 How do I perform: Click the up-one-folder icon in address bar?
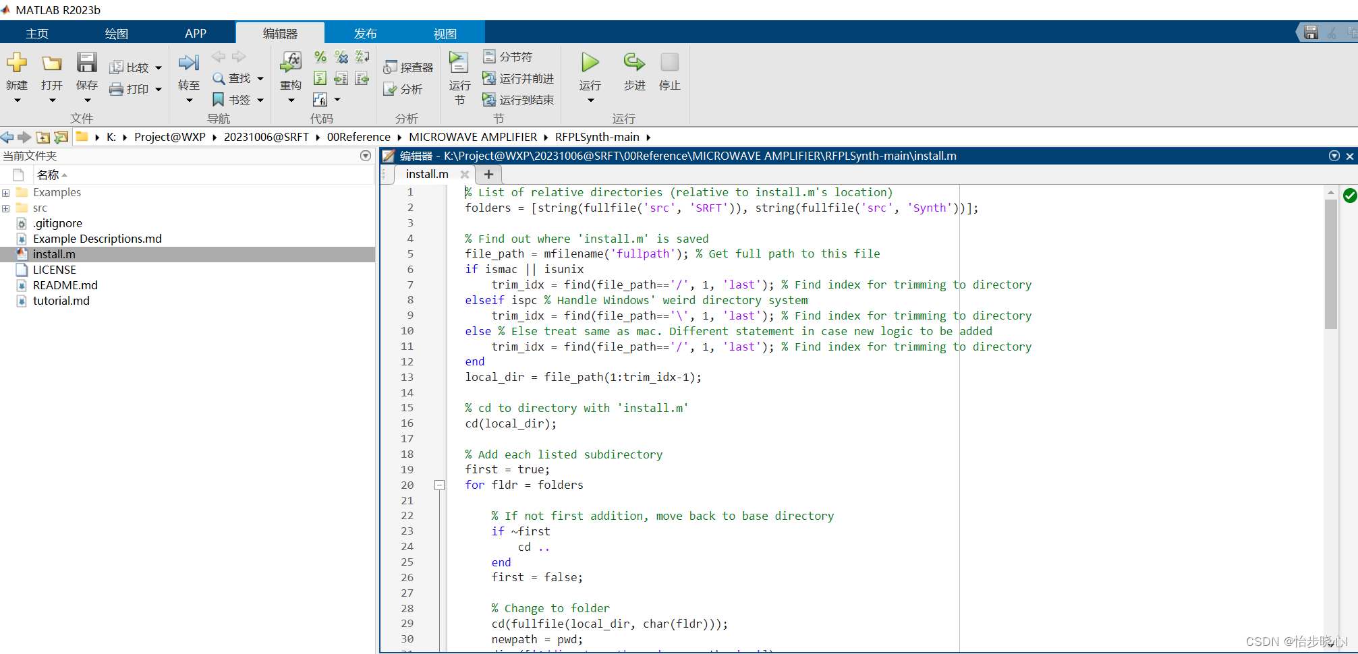(43, 137)
